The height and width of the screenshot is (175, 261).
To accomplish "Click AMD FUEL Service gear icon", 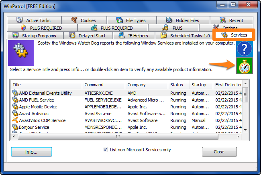I will pyautogui.click(x=15, y=100).
